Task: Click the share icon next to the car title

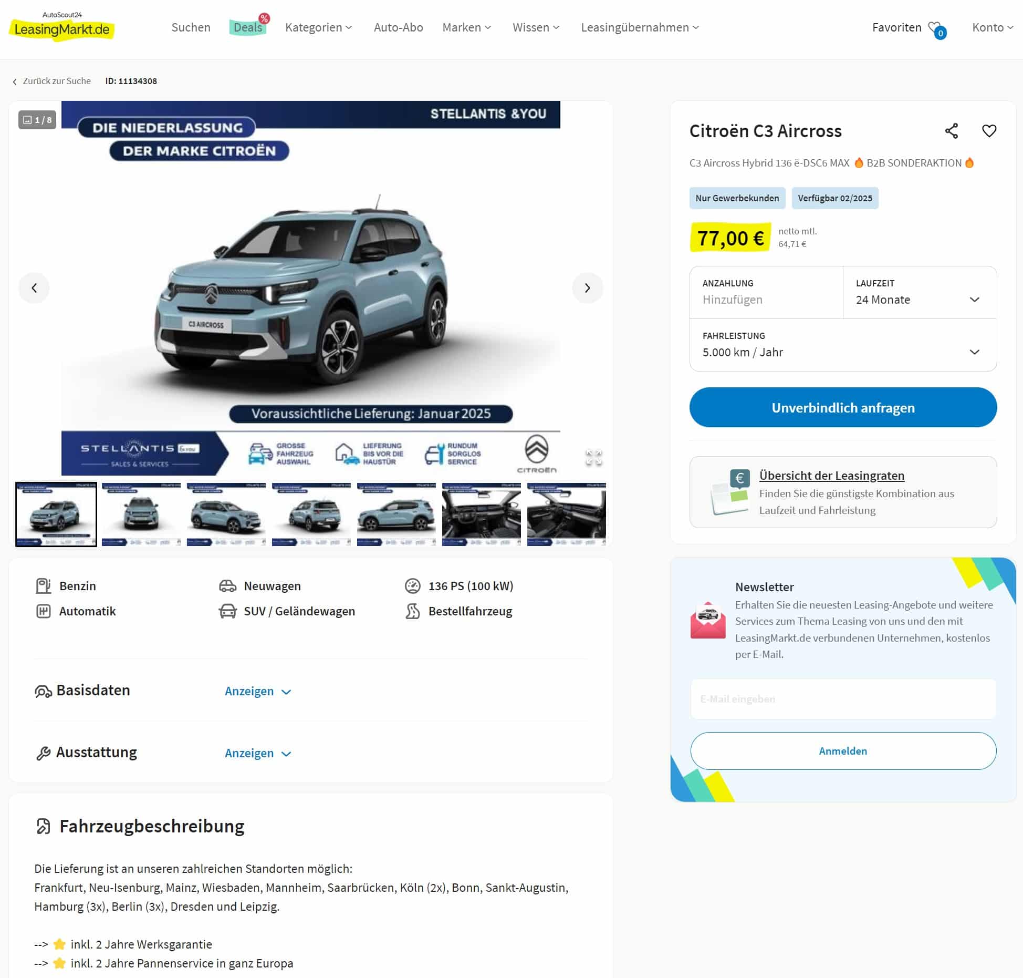Action: coord(951,131)
